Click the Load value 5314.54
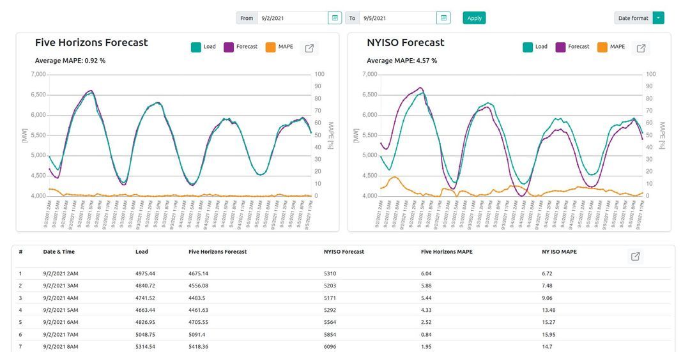690x352 pixels. pos(145,347)
